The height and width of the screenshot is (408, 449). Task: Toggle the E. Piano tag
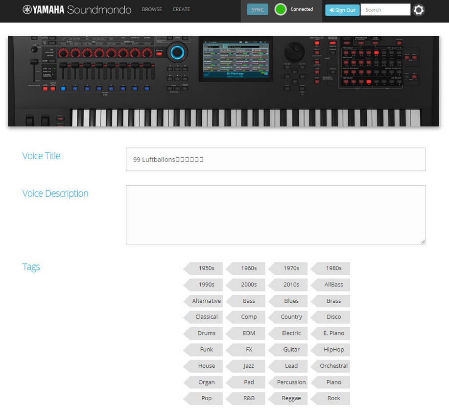pos(333,333)
